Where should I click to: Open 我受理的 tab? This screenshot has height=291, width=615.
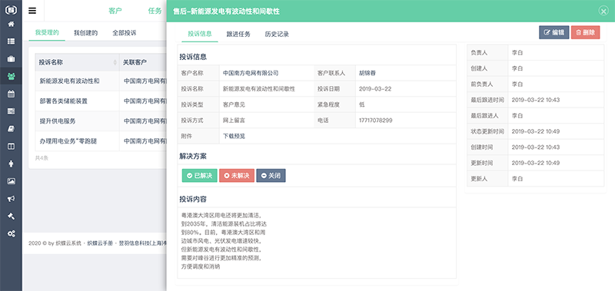(x=47, y=32)
